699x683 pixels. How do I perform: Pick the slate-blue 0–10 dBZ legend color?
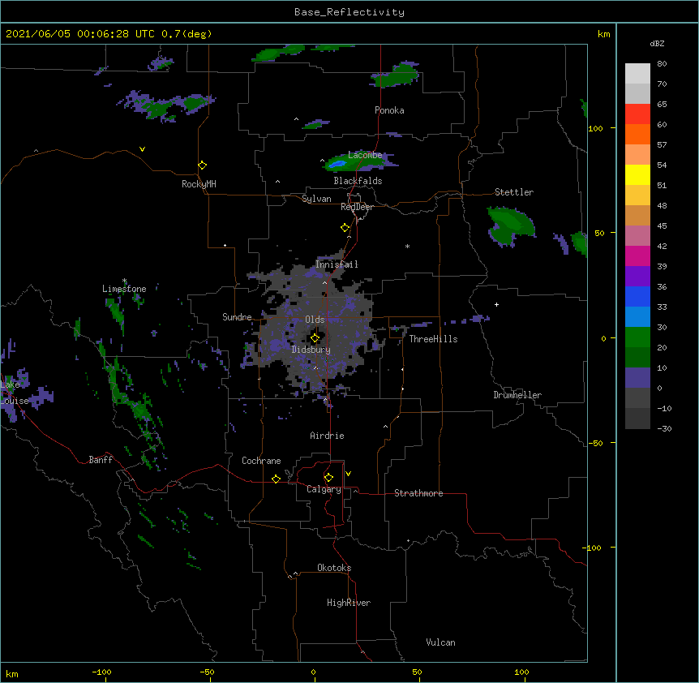pyautogui.click(x=637, y=378)
